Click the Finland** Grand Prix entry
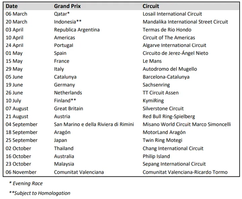This screenshot has width=242, height=199. [65, 101]
